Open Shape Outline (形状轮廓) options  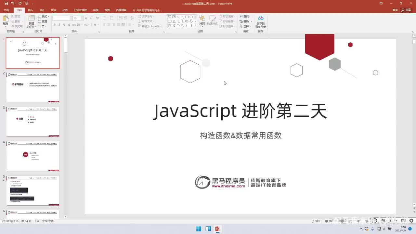(x=227, y=21)
